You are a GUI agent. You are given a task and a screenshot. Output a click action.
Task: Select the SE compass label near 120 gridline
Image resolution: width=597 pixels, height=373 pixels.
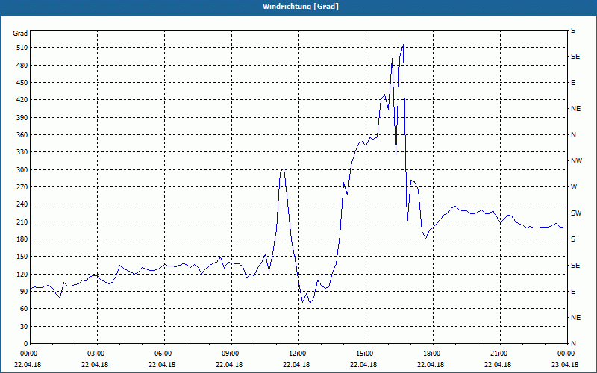575,266
